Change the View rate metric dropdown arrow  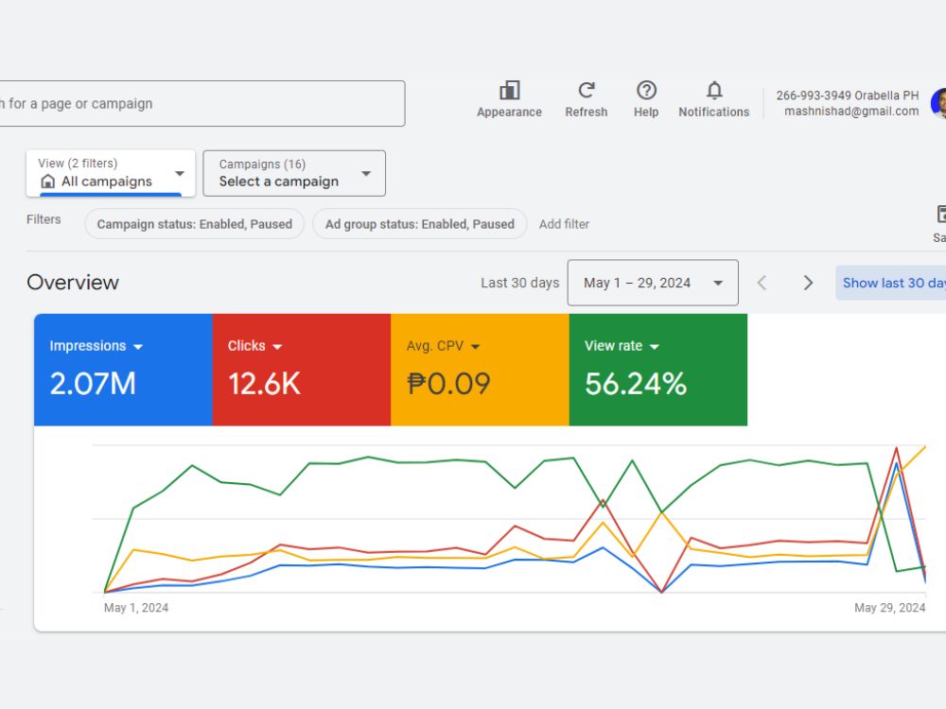click(x=655, y=347)
